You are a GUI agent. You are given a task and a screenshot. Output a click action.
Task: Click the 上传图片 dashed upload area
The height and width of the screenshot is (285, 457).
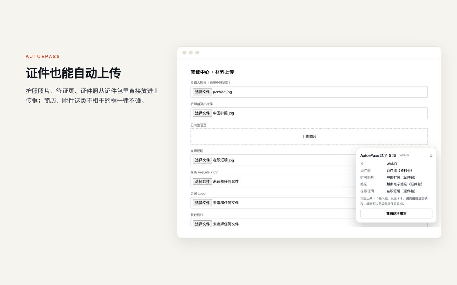(x=309, y=136)
